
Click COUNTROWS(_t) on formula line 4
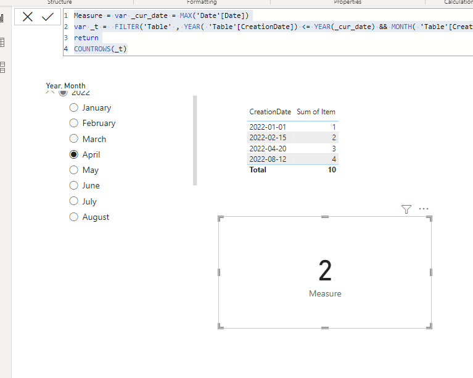pyautogui.click(x=100, y=49)
